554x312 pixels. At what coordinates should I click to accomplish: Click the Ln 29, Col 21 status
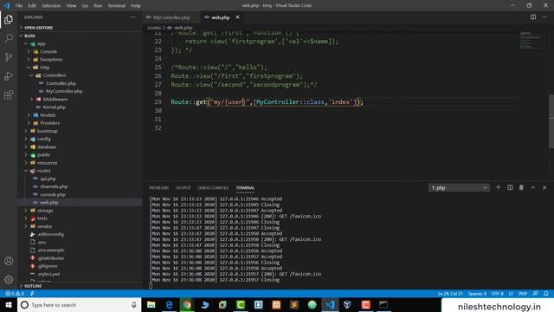coord(450,294)
